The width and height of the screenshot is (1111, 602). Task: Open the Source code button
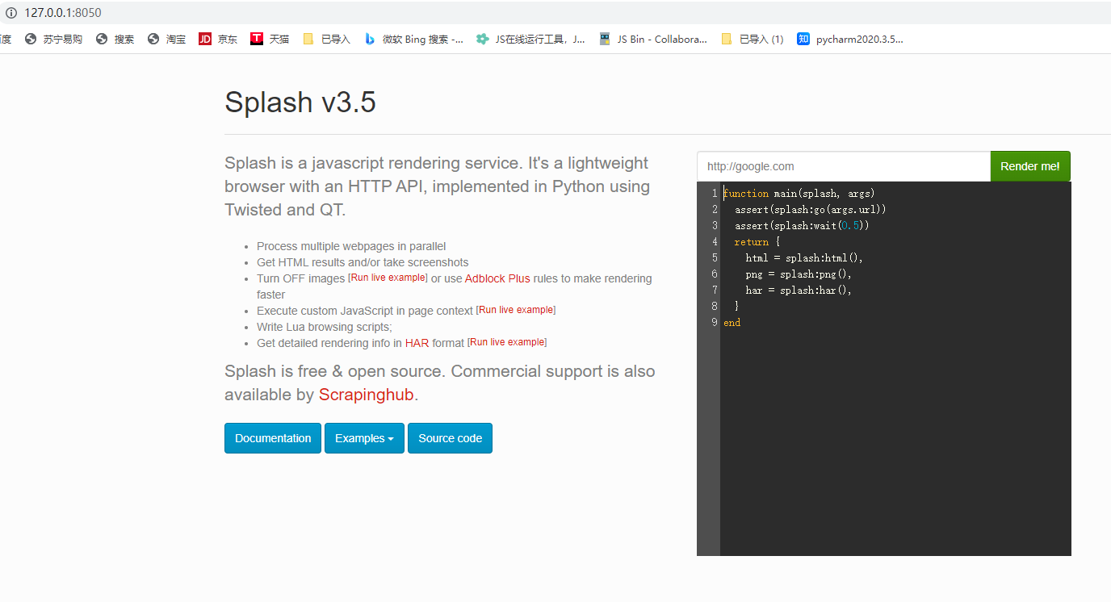tap(450, 438)
